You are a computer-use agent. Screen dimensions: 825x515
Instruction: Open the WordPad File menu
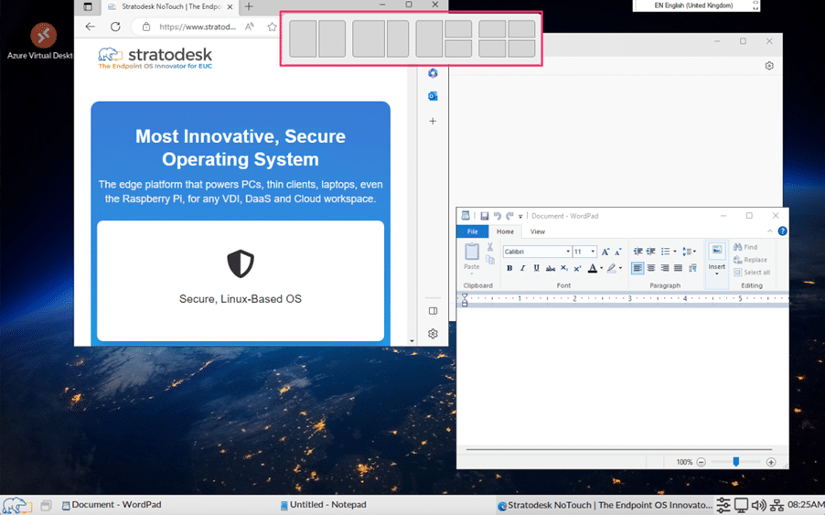pyautogui.click(x=473, y=231)
